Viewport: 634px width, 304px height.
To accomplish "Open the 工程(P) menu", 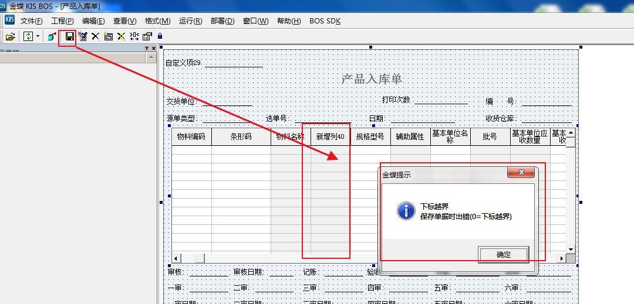I will click(x=62, y=21).
